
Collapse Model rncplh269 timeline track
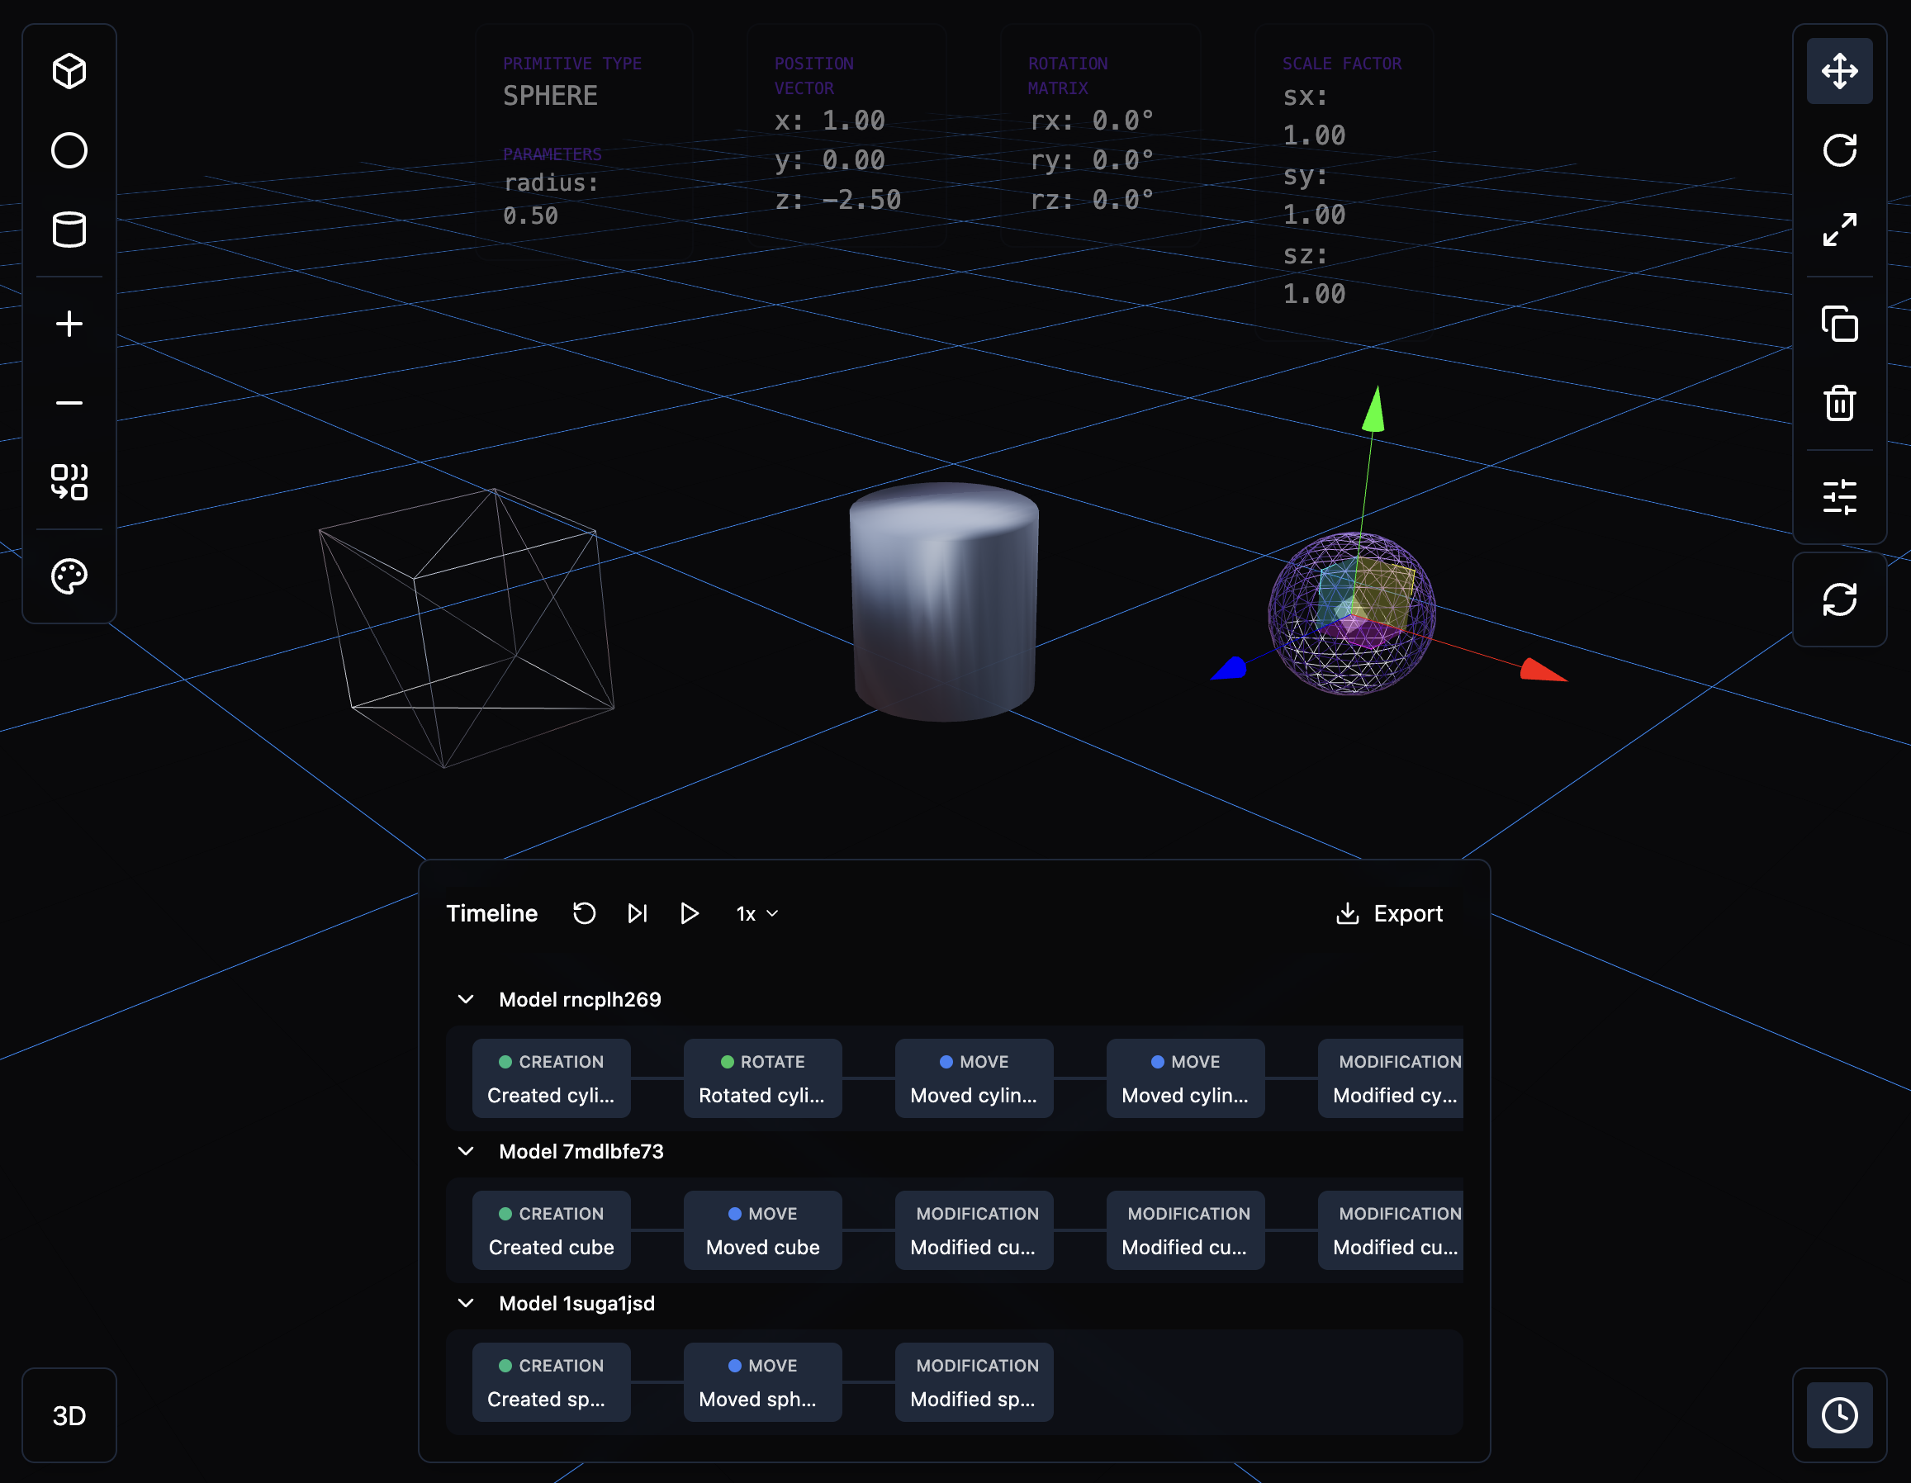467,999
